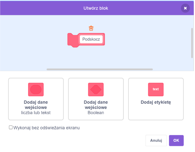The height and width of the screenshot is (152, 195).
Task: Click "Dodaj dane wejściowe" heading above "liczba lub tekst"
Action: click(36, 105)
